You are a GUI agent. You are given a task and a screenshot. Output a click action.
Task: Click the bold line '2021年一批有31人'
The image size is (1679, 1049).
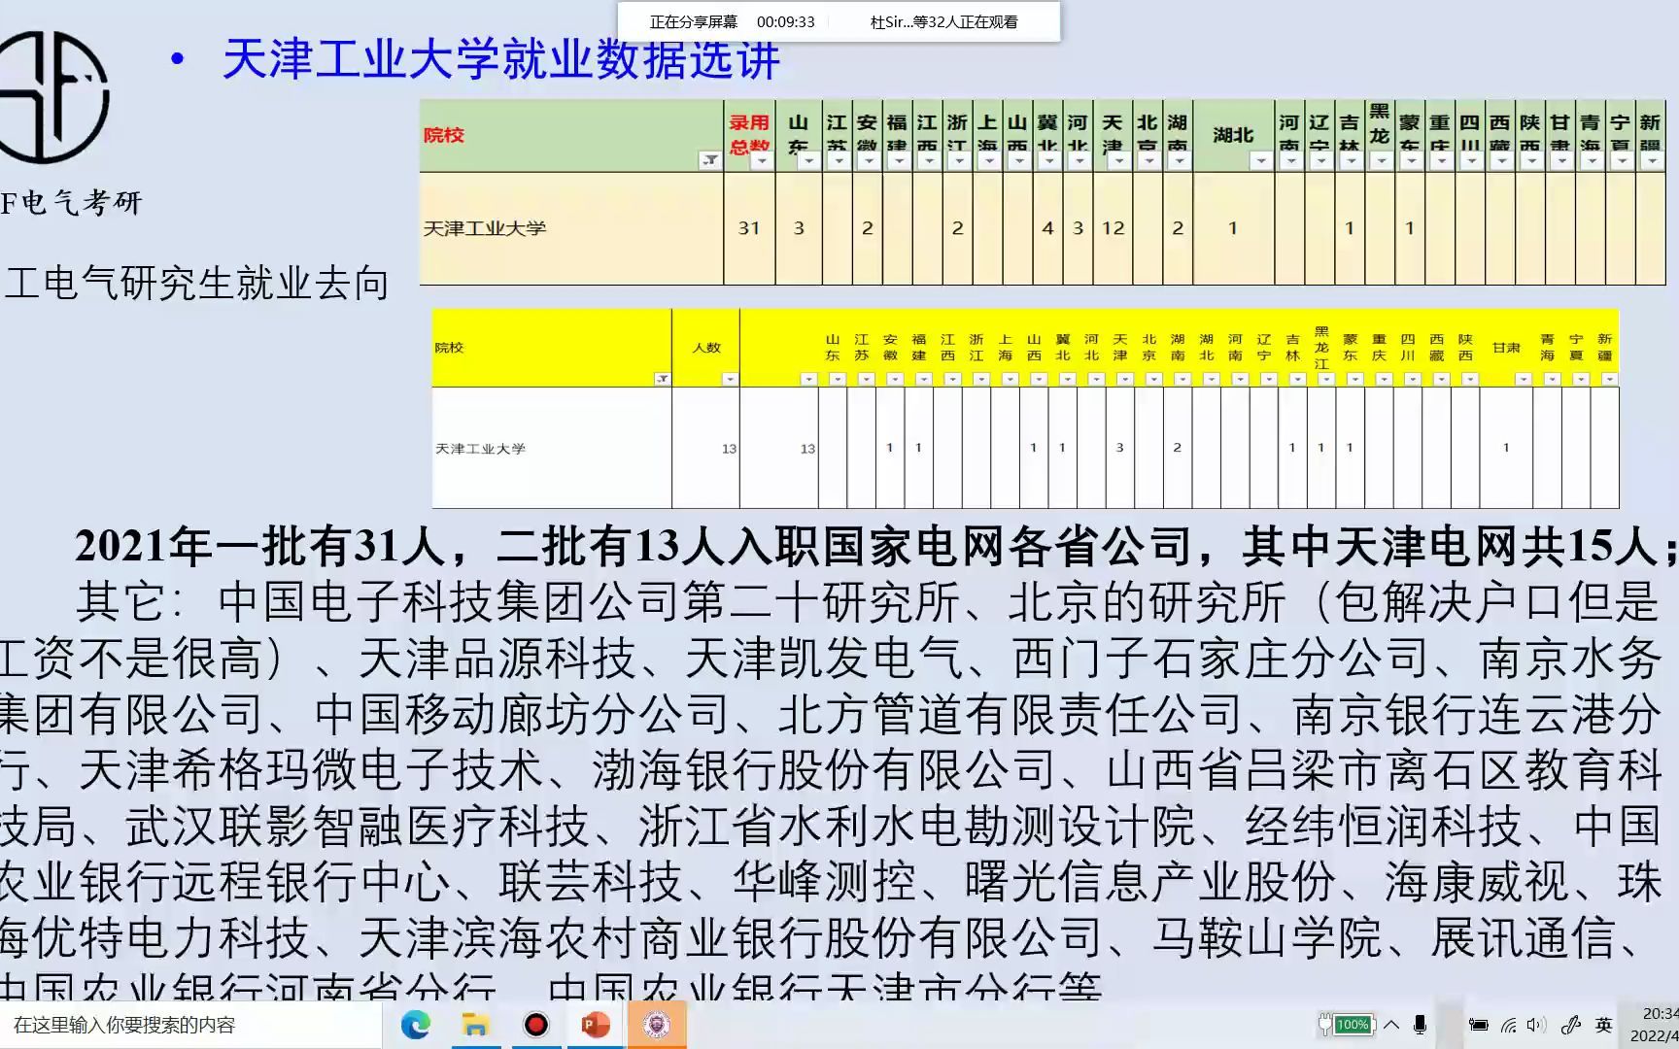(x=259, y=547)
